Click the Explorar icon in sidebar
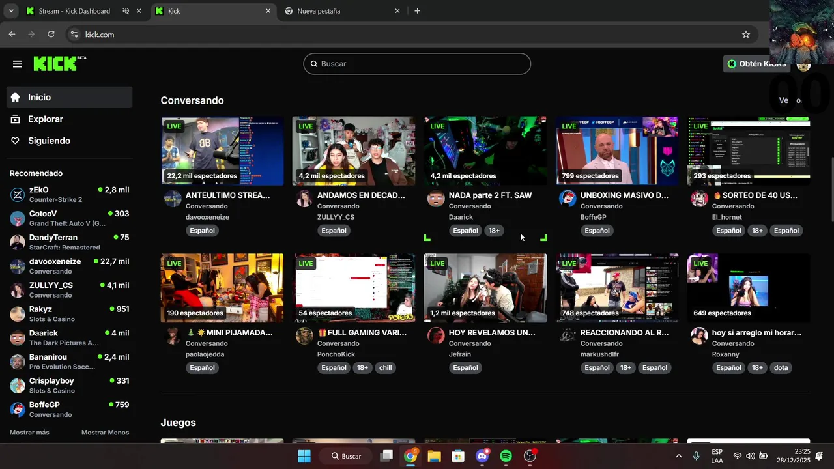 [16, 119]
